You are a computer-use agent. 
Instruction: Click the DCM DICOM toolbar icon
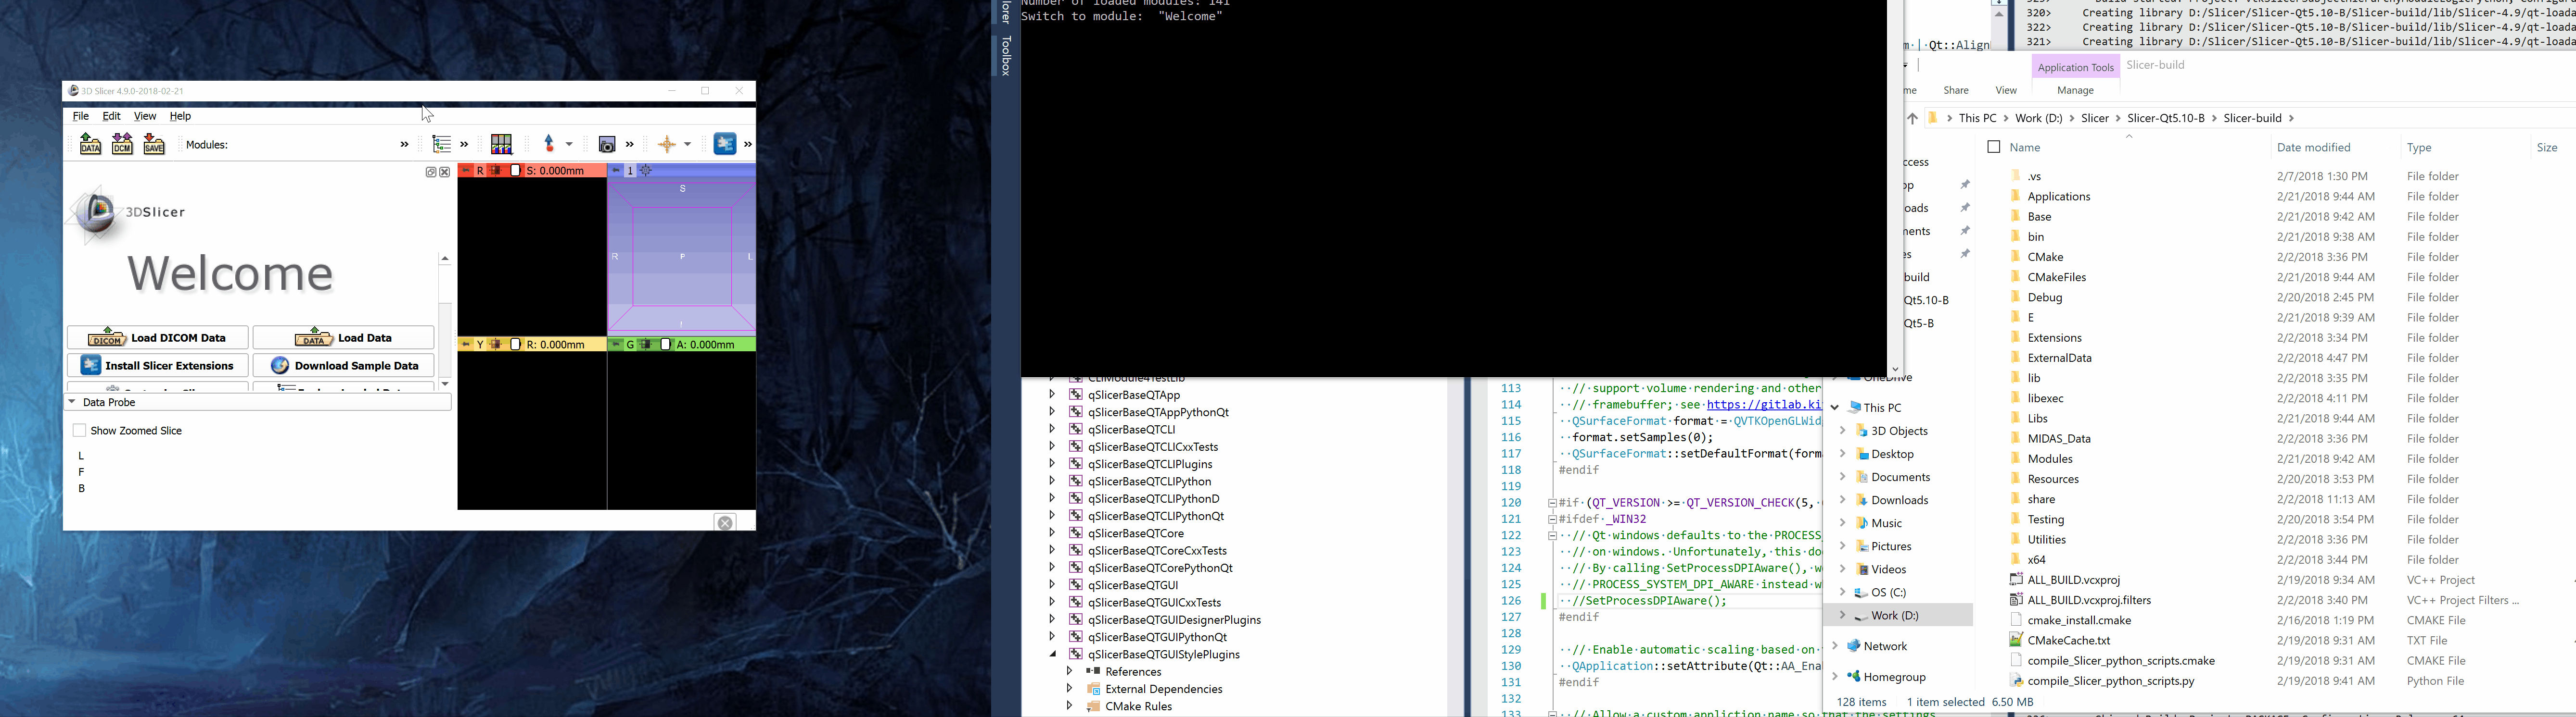click(122, 144)
